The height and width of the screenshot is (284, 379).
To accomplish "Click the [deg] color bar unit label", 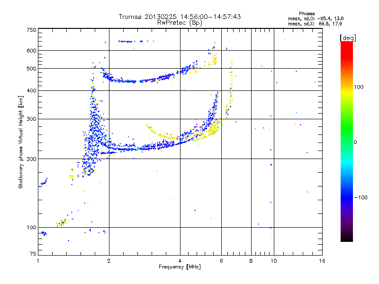I will (x=348, y=38).
